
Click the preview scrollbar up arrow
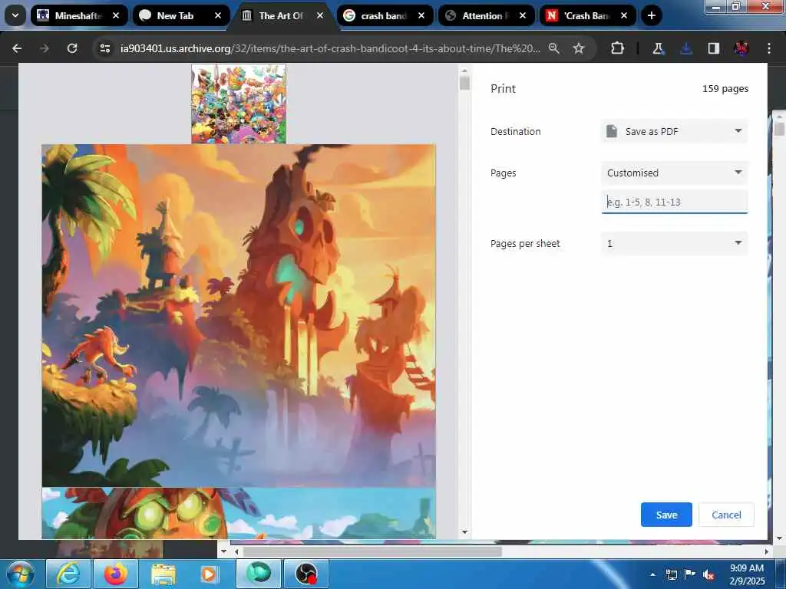464,71
